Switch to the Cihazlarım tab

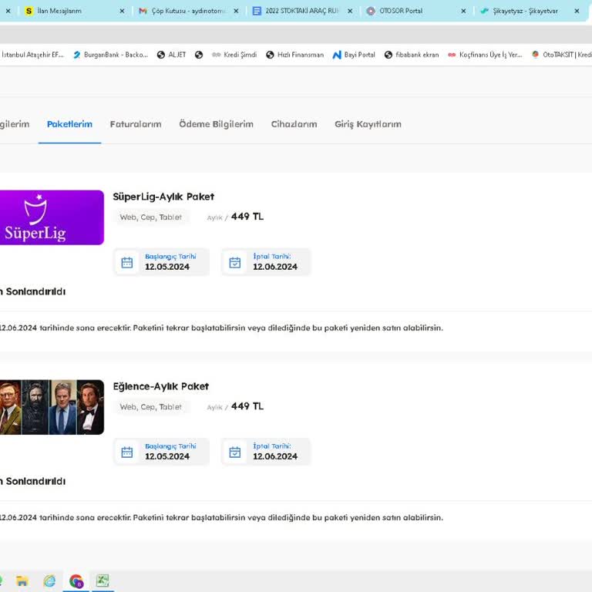[x=294, y=124]
